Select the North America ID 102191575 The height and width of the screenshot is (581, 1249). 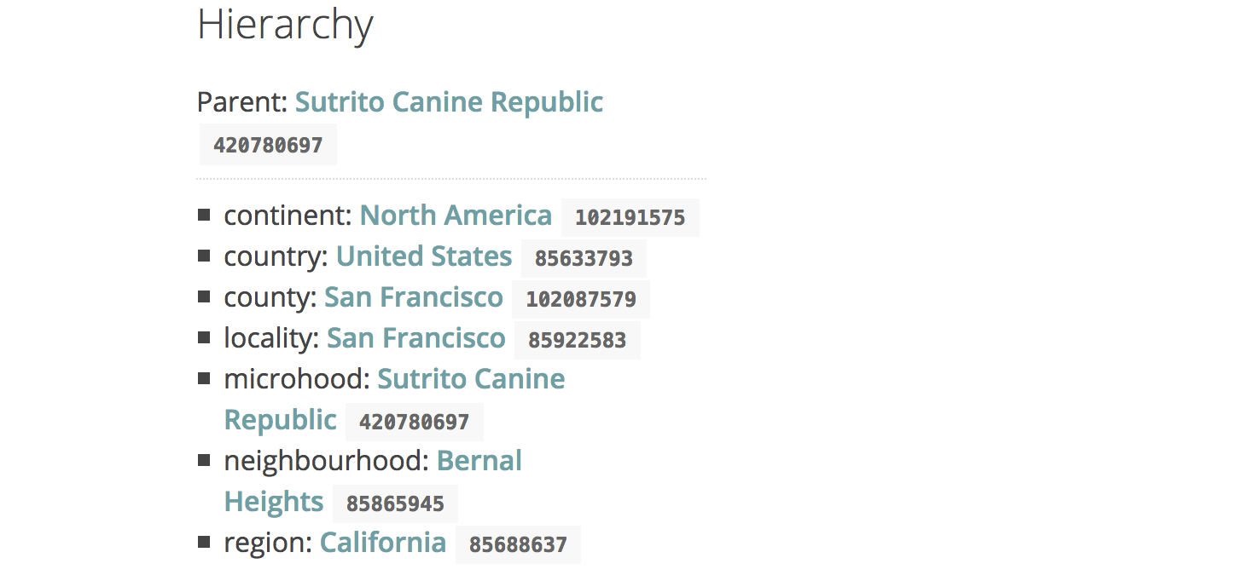[630, 217]
